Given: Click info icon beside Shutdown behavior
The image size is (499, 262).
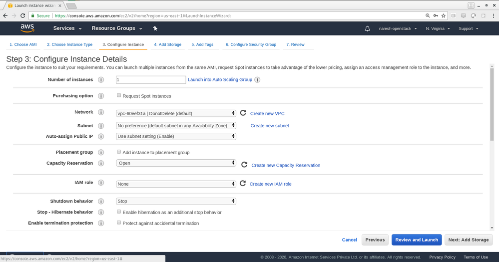Looking at the screenshot, I should click(101, 201).
